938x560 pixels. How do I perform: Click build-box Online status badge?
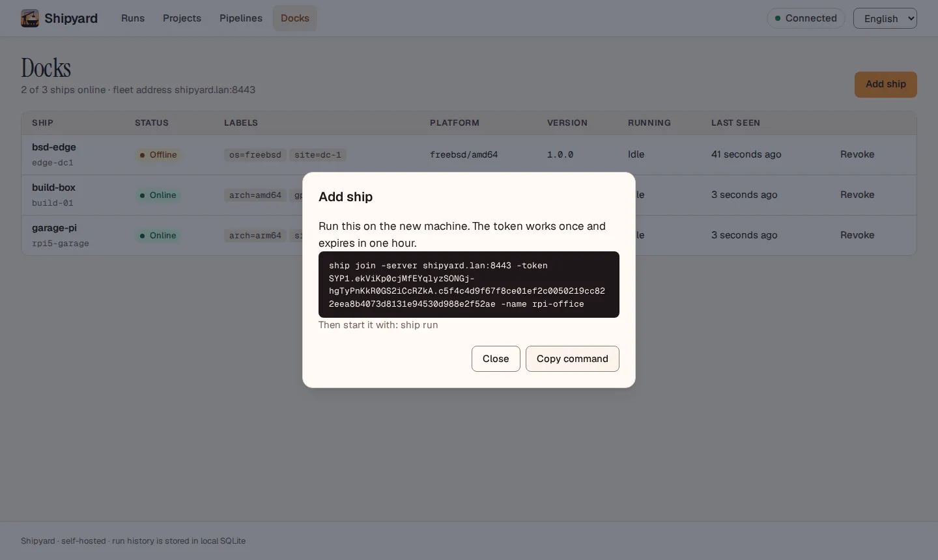pyautogui.click(x=158, y=195)
